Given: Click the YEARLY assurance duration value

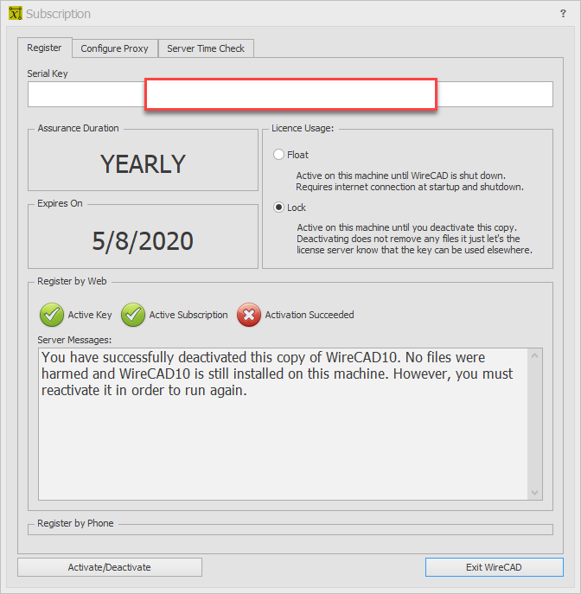Looking at the screenshot, I should pos(143,164).
